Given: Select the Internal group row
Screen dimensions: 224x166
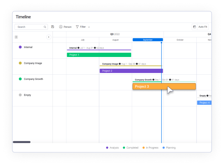Looking at the screenshot, I should point(33,50).
